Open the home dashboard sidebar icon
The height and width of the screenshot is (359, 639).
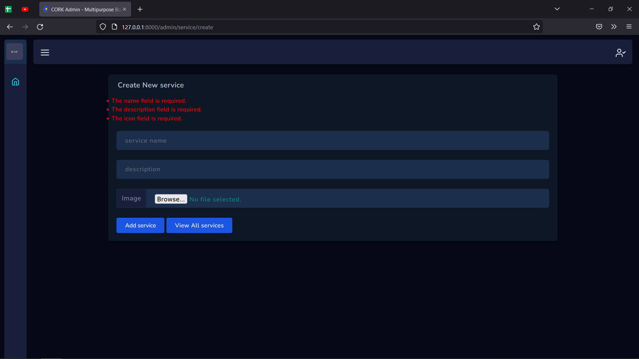tap(15, 82)
